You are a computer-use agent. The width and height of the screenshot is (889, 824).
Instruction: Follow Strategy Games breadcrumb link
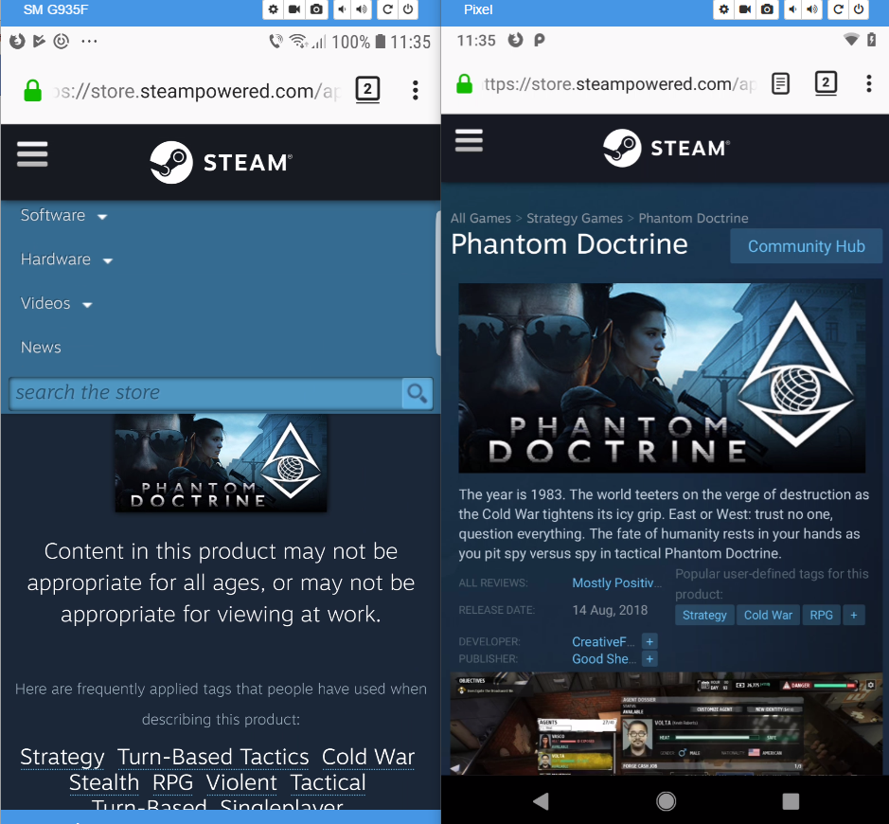(x=575, y=219)
